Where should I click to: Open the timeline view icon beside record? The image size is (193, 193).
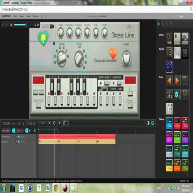coord(66,123)
